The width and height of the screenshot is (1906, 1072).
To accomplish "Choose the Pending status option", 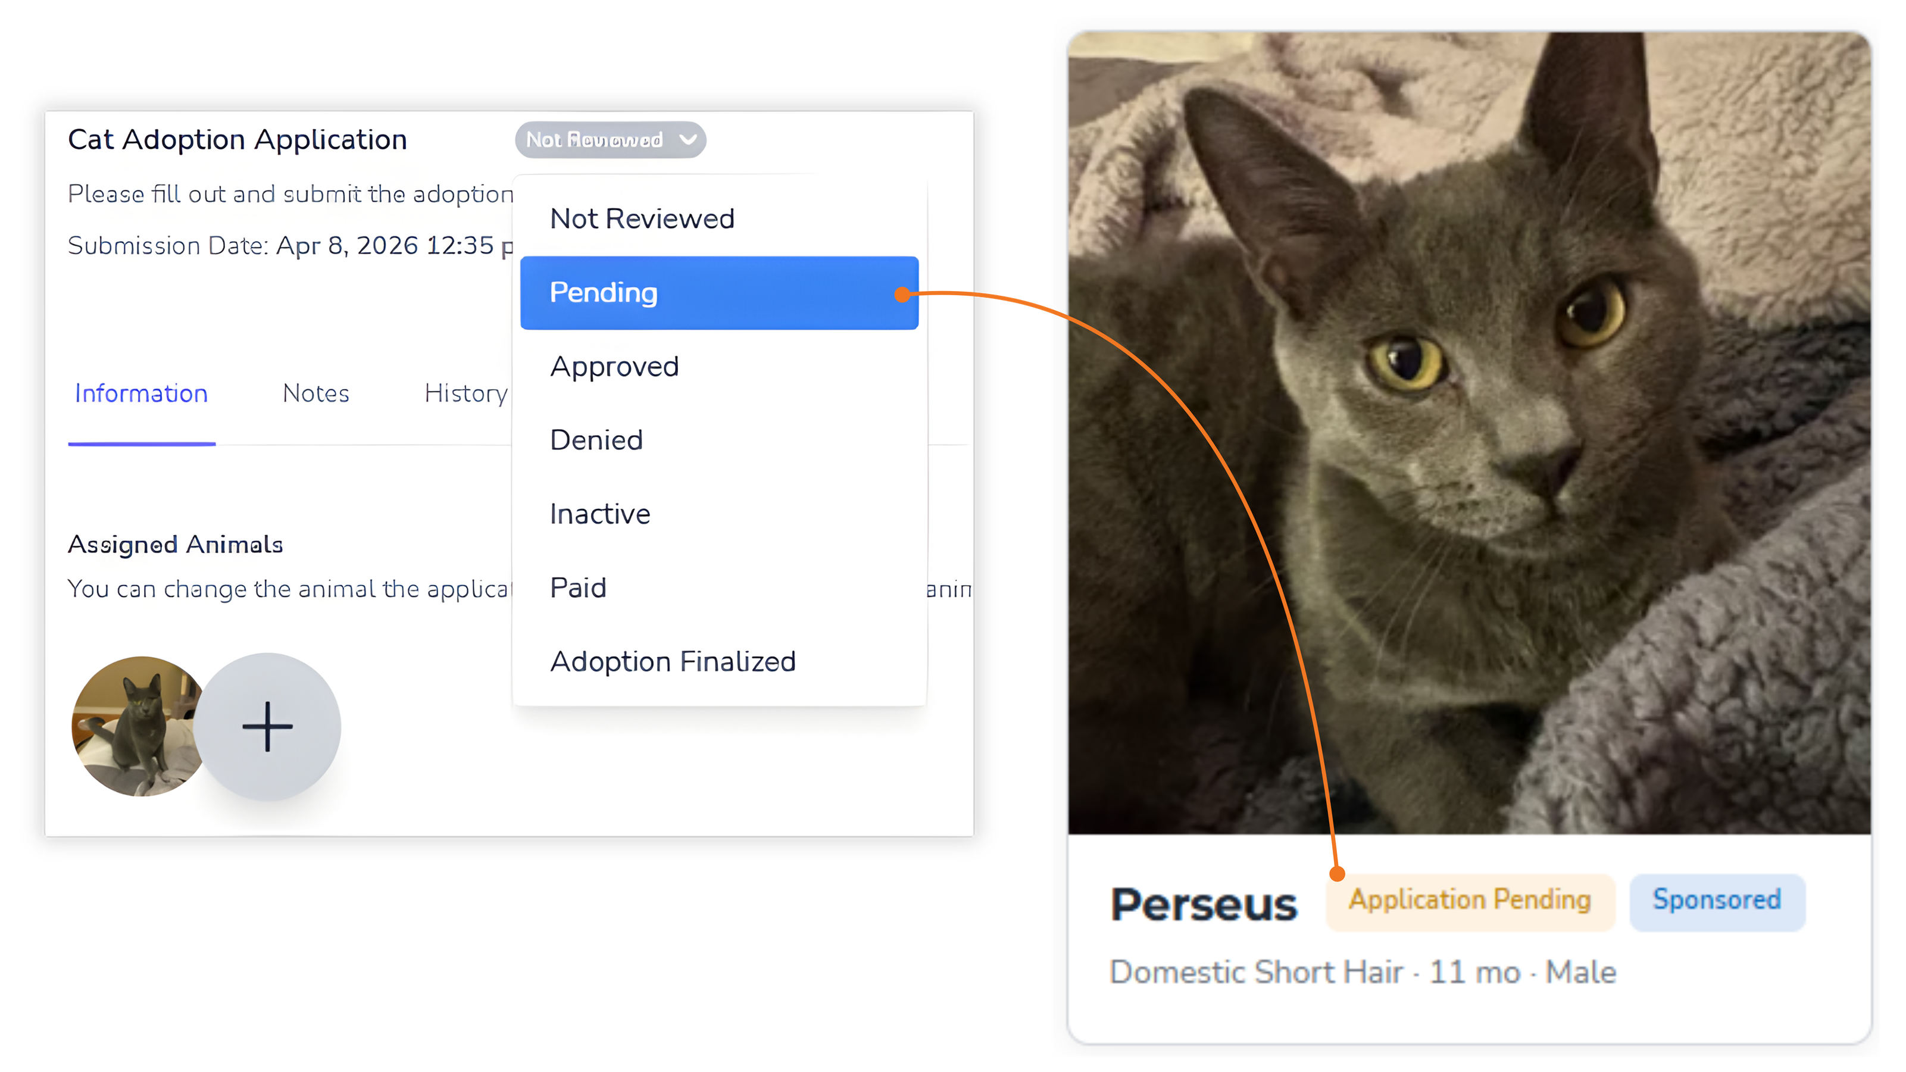I will tap(718, 293).
